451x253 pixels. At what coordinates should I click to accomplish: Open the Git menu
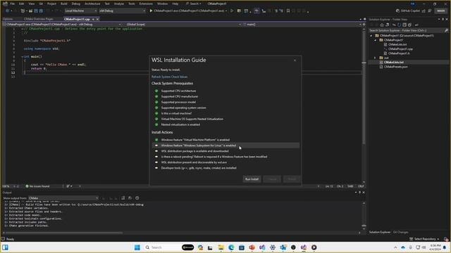(41, 4)
